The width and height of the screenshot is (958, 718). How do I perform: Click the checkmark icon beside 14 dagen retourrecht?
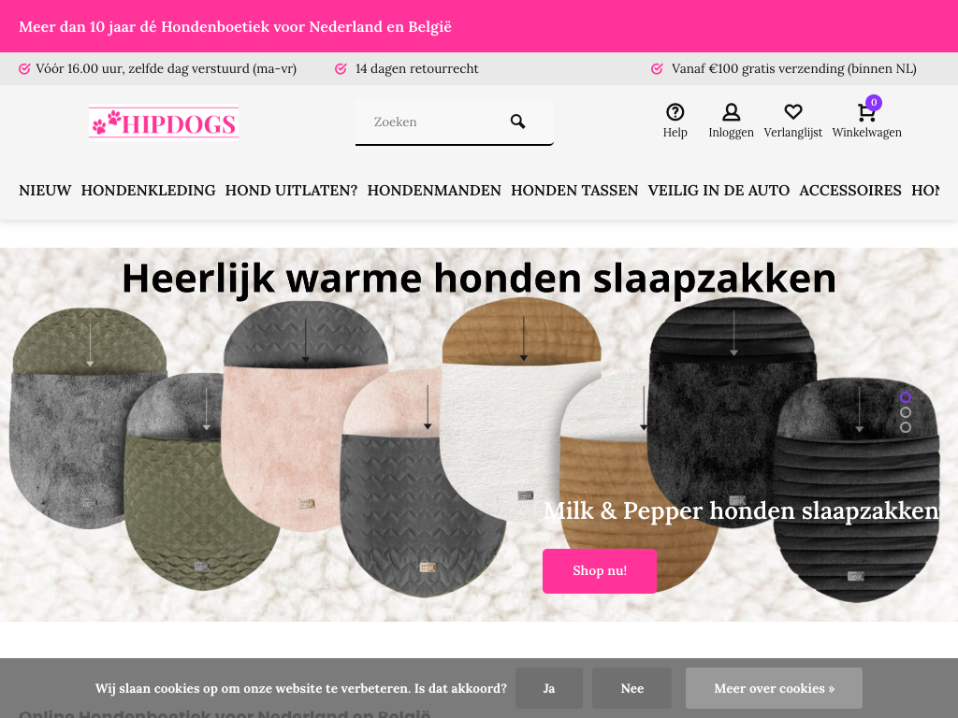(x=341, y=69)
